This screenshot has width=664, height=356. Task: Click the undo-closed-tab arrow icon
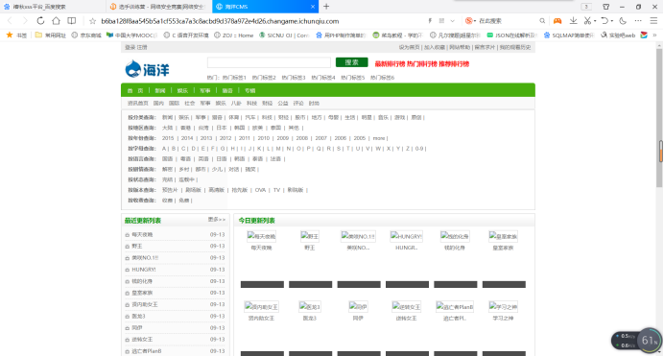tap(605, 21)
